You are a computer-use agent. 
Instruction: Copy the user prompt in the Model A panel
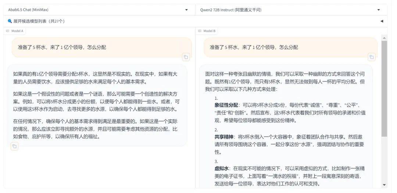pos(186,57)
